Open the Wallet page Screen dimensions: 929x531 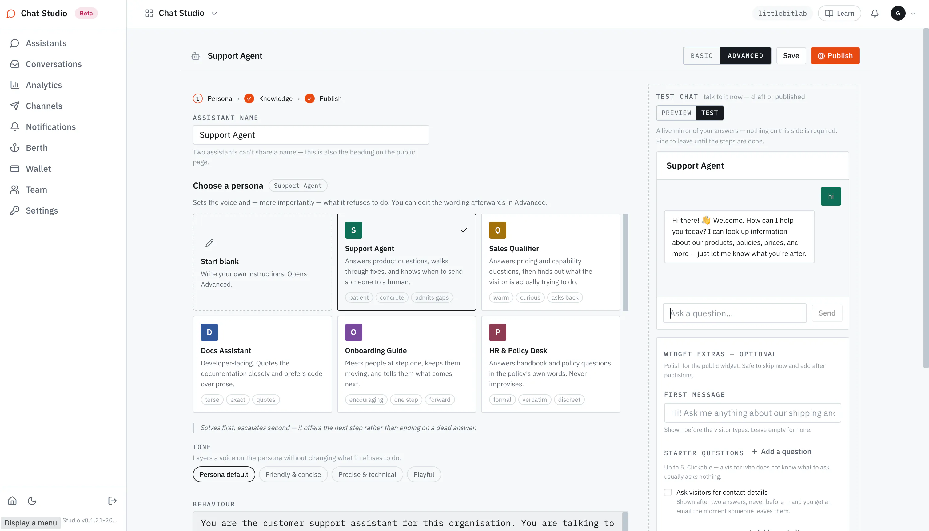pyautogui.click(x=31, y=169)
